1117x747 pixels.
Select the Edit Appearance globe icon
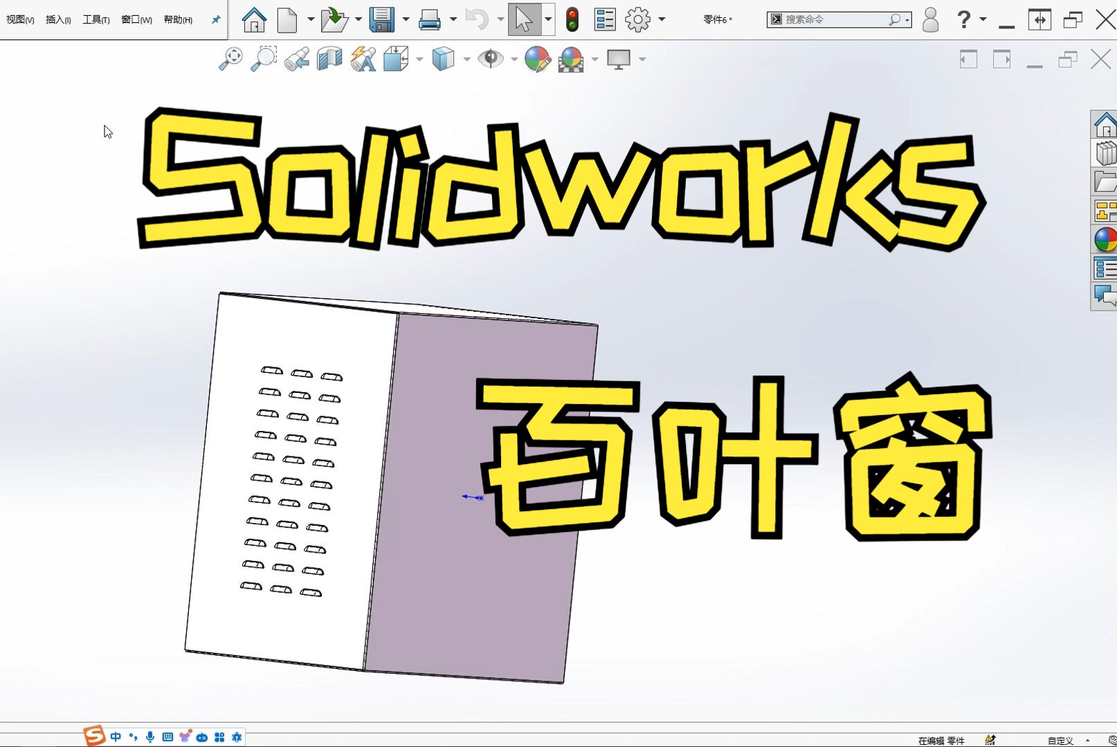538,59
